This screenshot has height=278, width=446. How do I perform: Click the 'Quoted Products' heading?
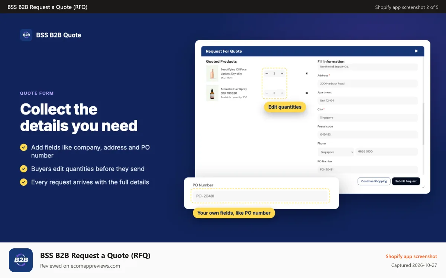(221, 62)
